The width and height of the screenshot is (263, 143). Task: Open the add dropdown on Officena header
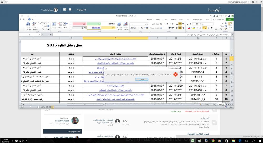pos(81,10)
